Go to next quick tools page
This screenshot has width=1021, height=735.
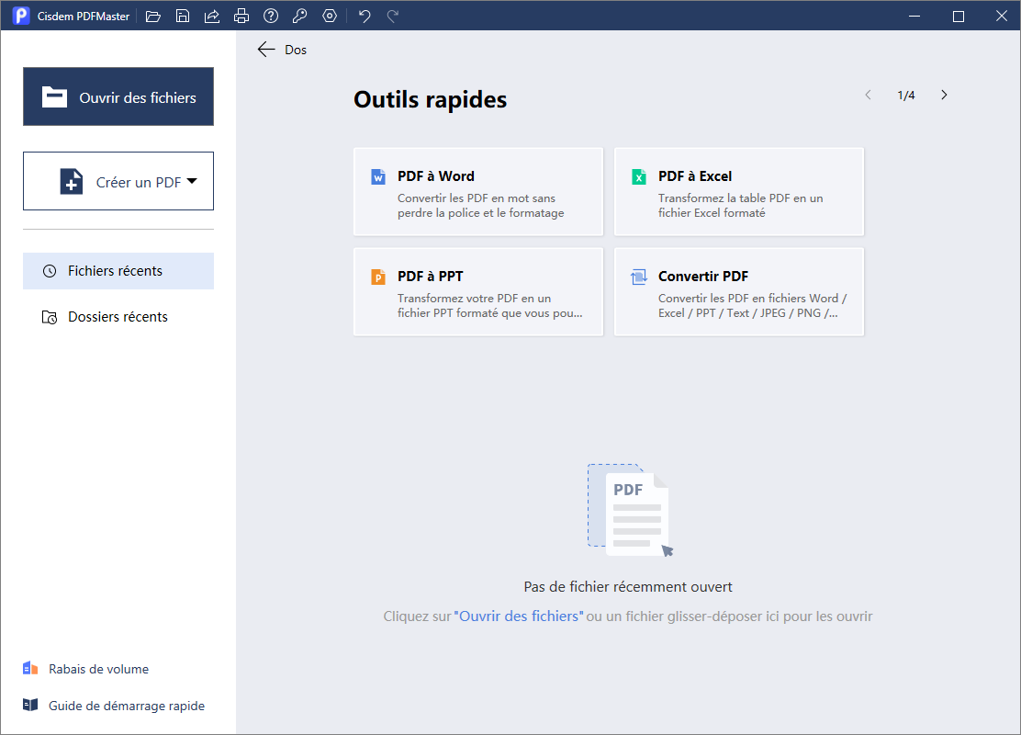tap(944, 95)
